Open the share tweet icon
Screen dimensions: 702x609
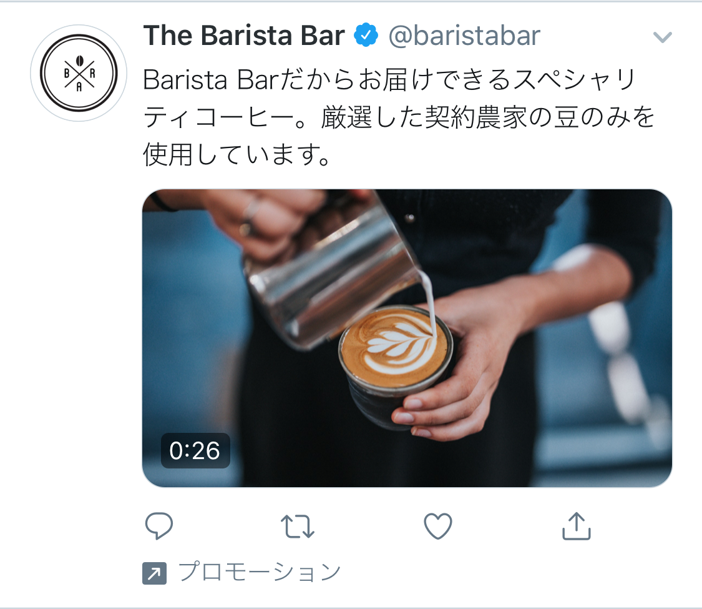pyautogui.click(x=576, y=526)
